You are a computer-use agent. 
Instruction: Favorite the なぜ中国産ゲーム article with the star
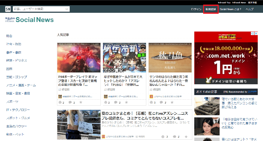(x=126, y=102)
